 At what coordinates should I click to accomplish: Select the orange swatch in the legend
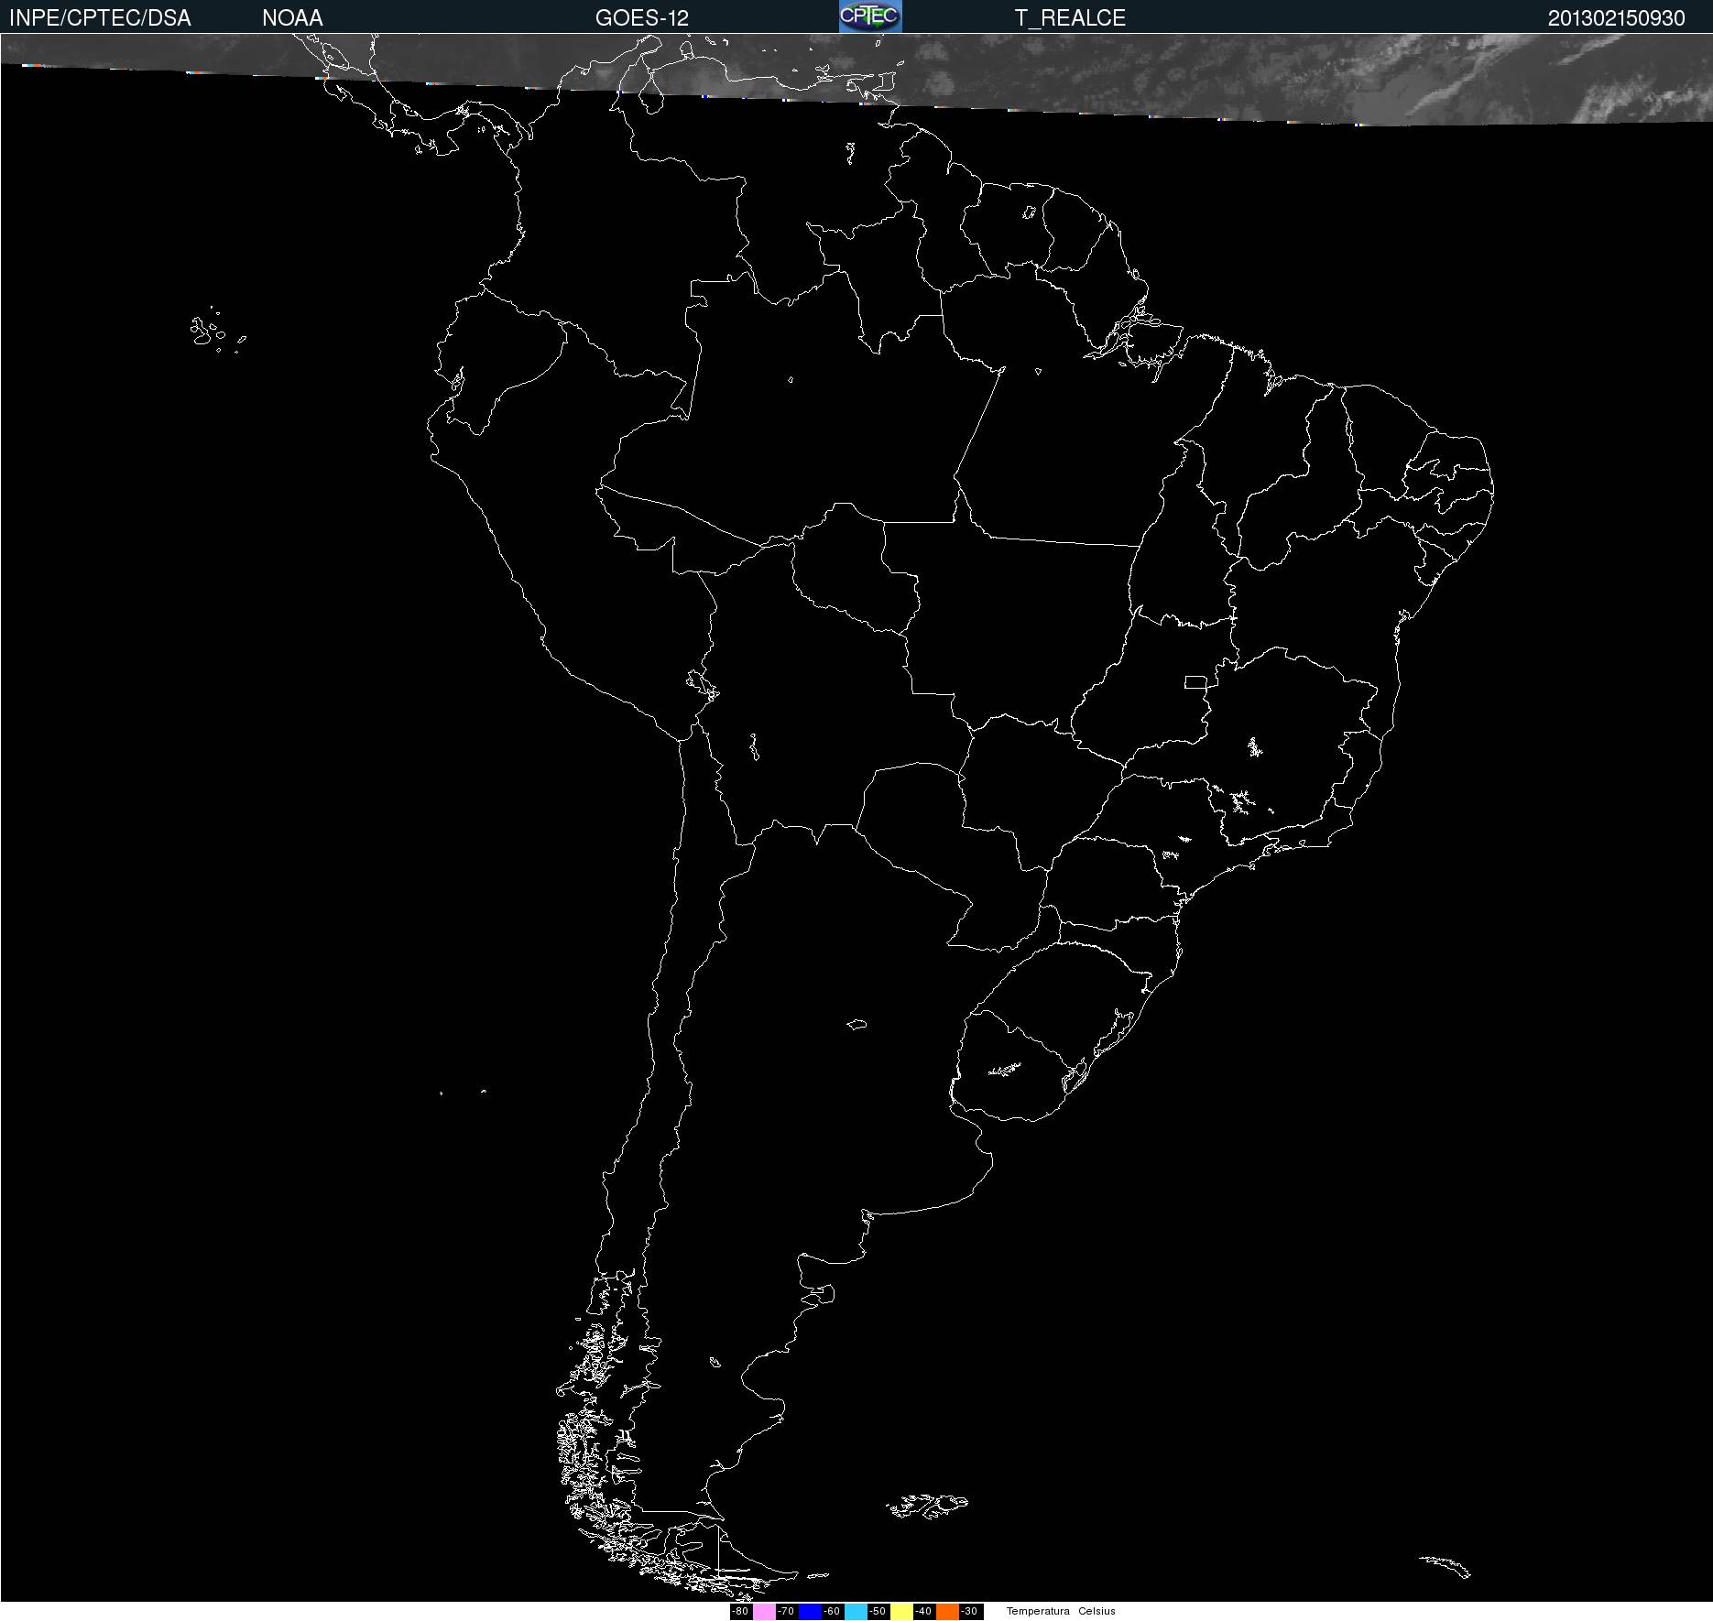[x=947, y=1612]
